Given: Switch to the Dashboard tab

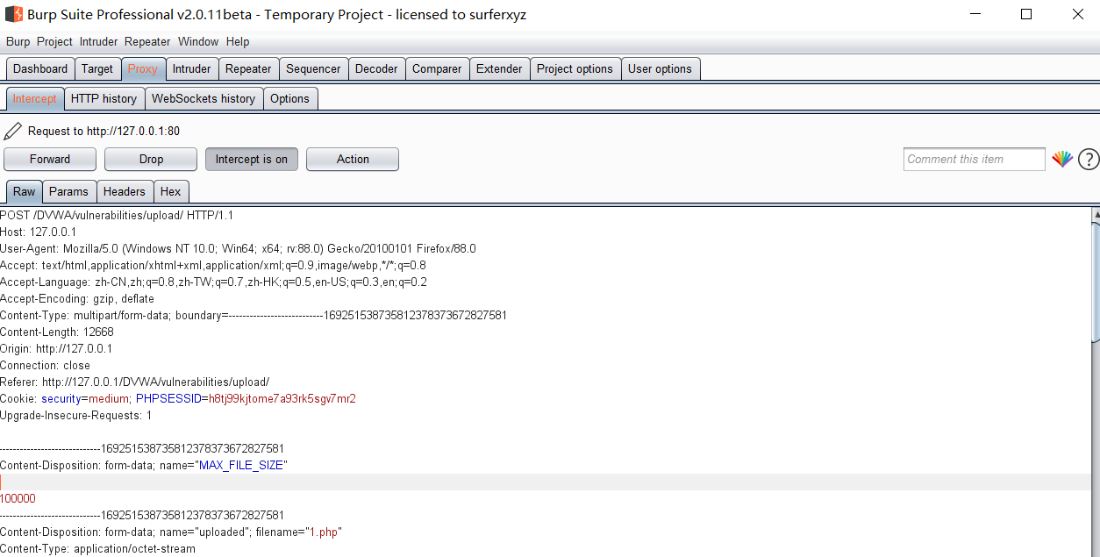Looking at the screenshot, I should click(40, 68).
